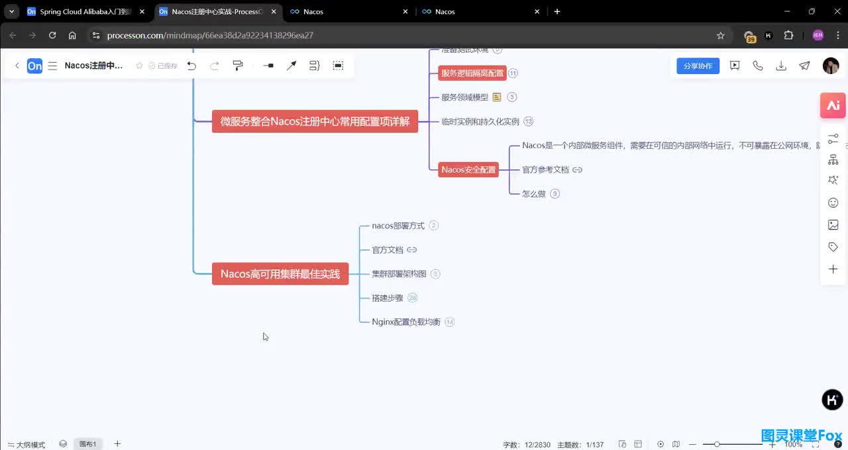Click the floating H chat button

(x=832, y=400)
